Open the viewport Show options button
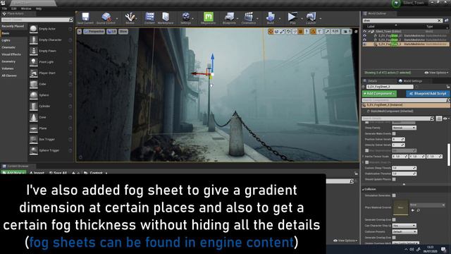Viewport: 451px width, 254px height. [x=123, y=31]
